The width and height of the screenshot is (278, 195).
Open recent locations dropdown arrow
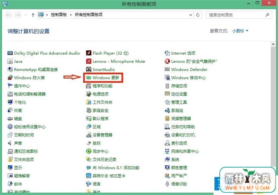tap(26, 15)
